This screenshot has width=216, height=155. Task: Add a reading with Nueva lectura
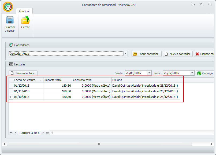click(23, 73)
